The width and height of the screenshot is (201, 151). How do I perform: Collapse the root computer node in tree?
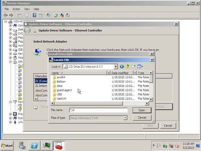tap(6, 21)
